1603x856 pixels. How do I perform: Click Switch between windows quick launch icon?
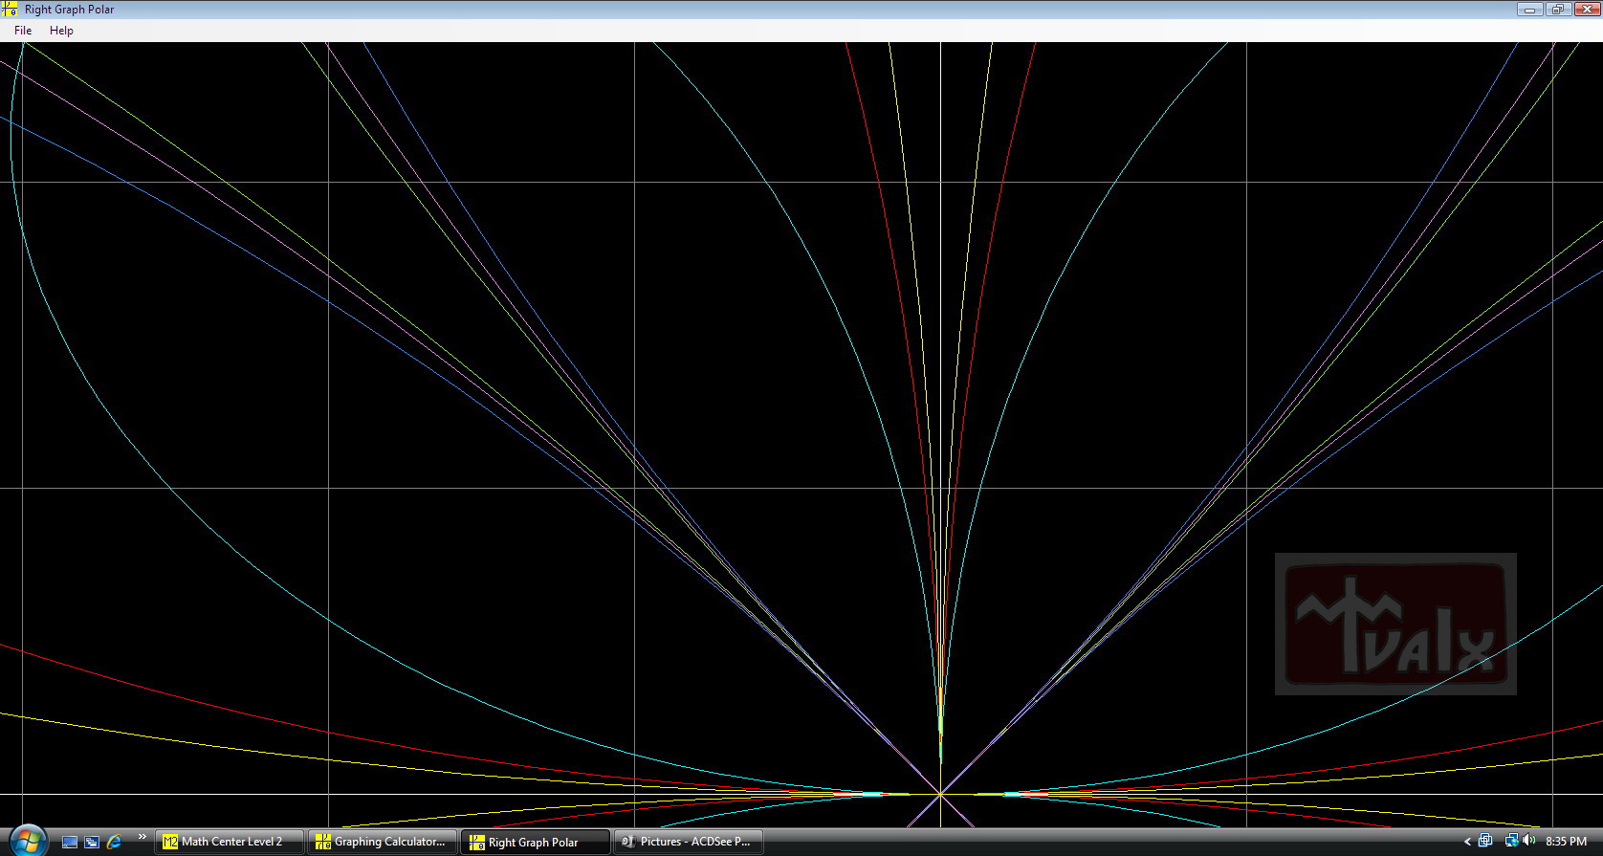92,842
